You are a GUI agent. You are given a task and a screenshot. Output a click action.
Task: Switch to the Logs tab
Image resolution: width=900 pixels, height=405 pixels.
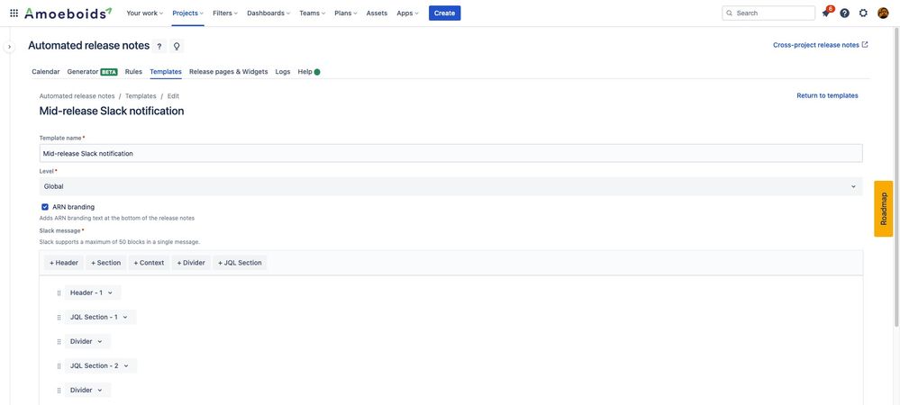coord(282,72)
